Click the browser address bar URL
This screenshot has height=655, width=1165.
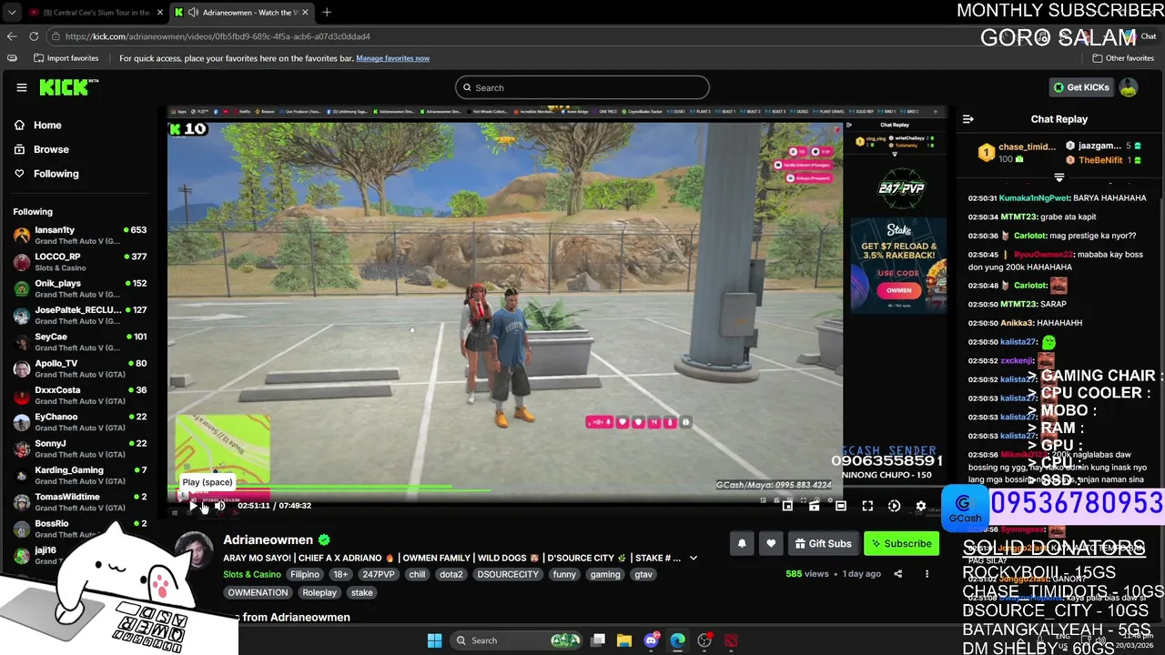(218, 36)
